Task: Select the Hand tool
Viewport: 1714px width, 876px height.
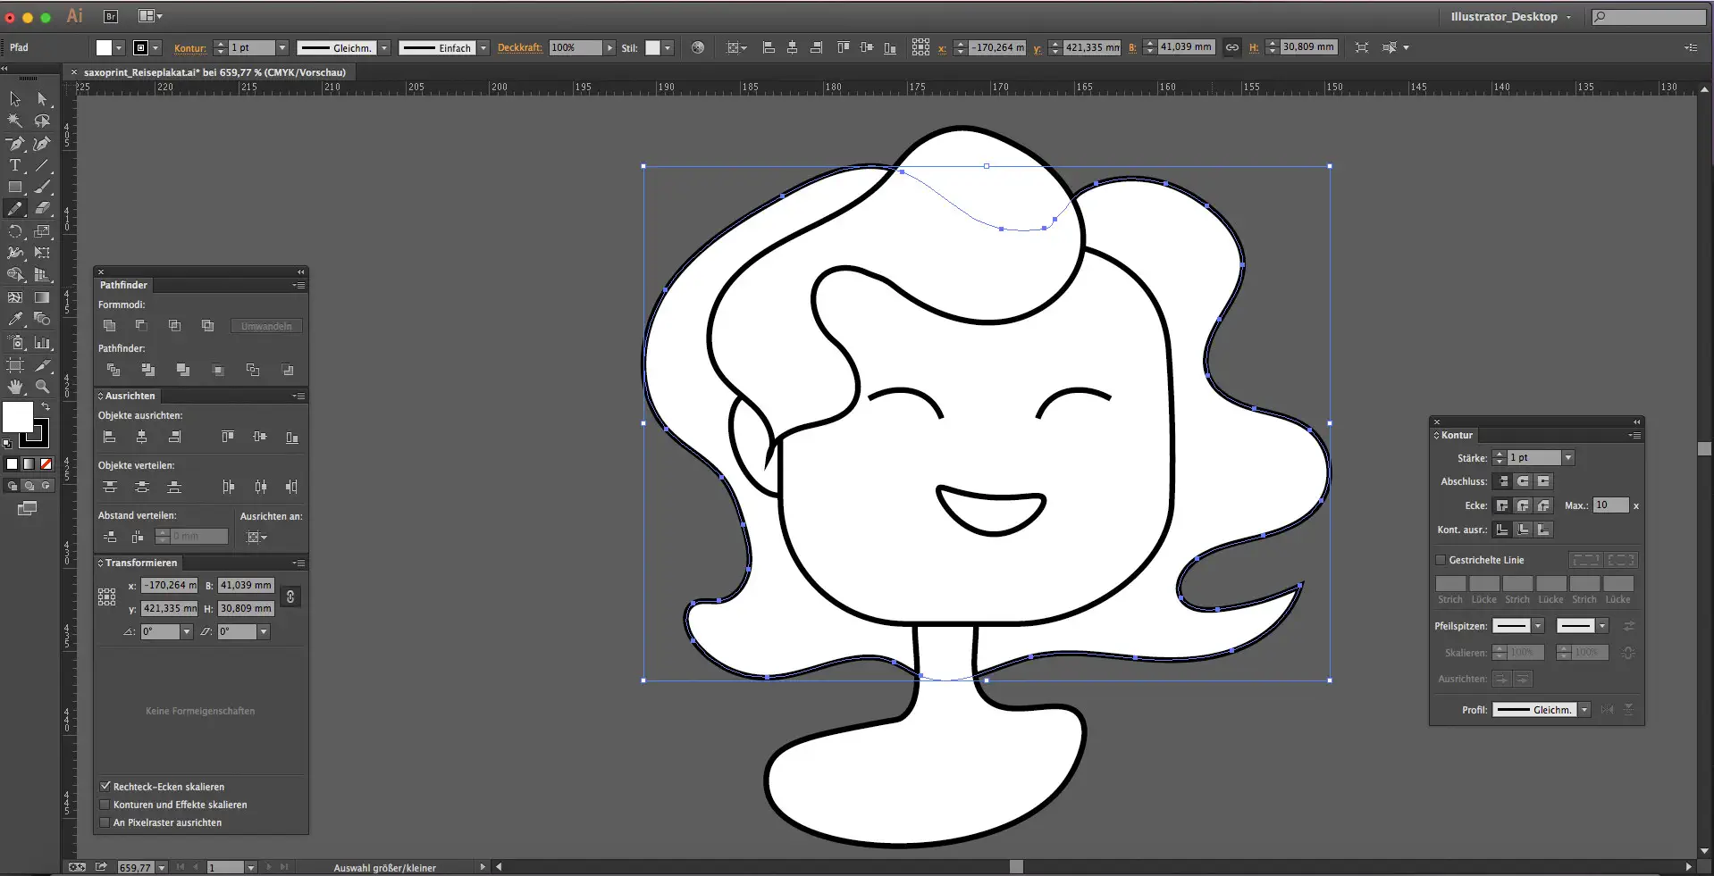Action: (x=15, y=387)
